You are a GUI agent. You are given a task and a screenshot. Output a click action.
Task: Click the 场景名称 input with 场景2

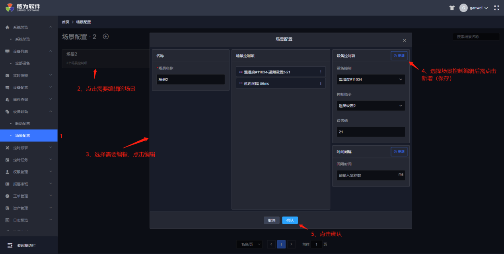(x=191, y=79)
